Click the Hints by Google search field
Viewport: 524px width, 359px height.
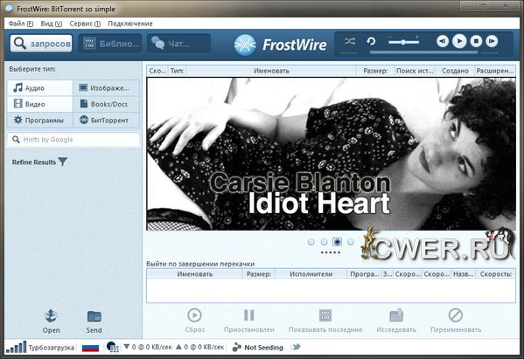coord(73,140)
